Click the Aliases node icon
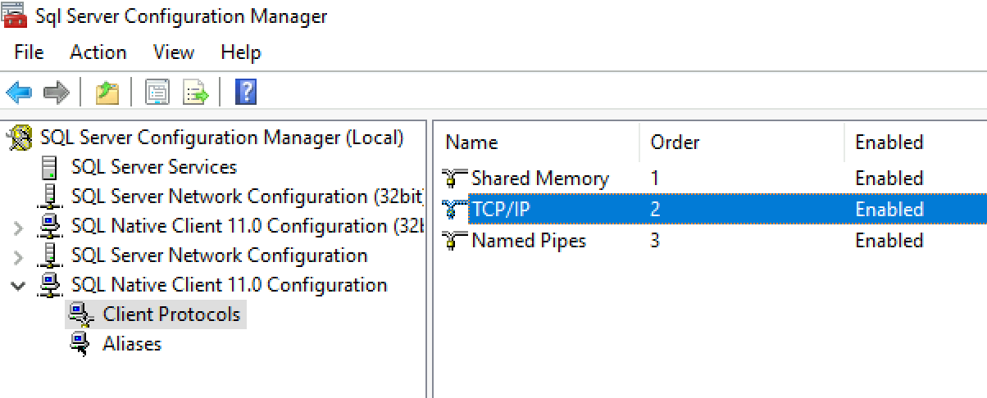The image size is (987, 398). [x=80, y=344]
